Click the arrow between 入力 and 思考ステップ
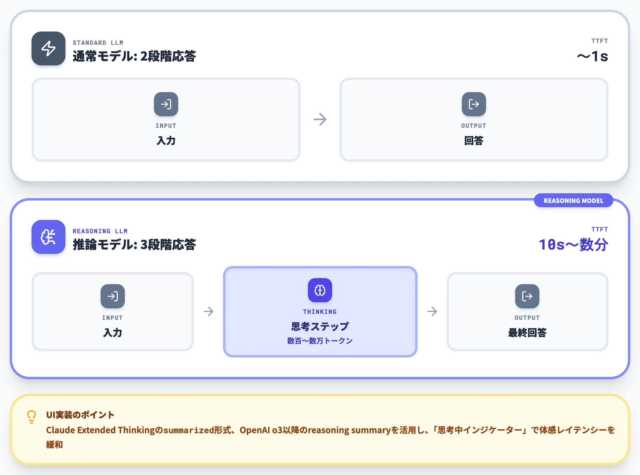 point(208,311)
